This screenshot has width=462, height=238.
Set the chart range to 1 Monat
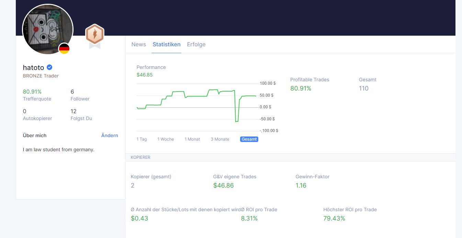tap(192, 139)
